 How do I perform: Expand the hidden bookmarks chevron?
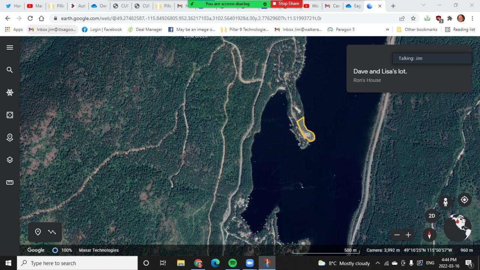[x=387, y=29]
